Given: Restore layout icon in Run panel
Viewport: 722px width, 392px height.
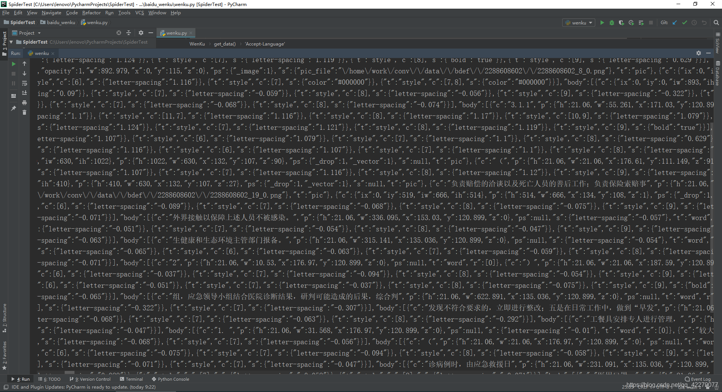Looking at the screenshot, I should click(x=14, y=96).
